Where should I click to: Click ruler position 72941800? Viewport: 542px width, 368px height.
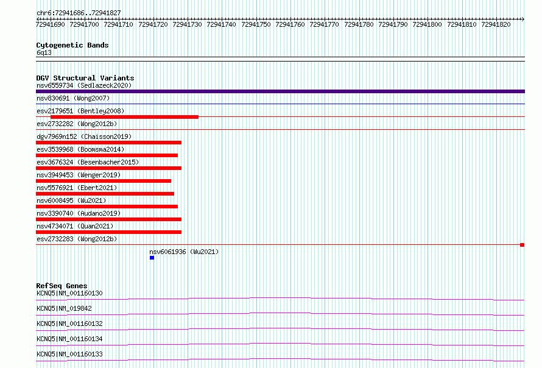pos(428,24)
